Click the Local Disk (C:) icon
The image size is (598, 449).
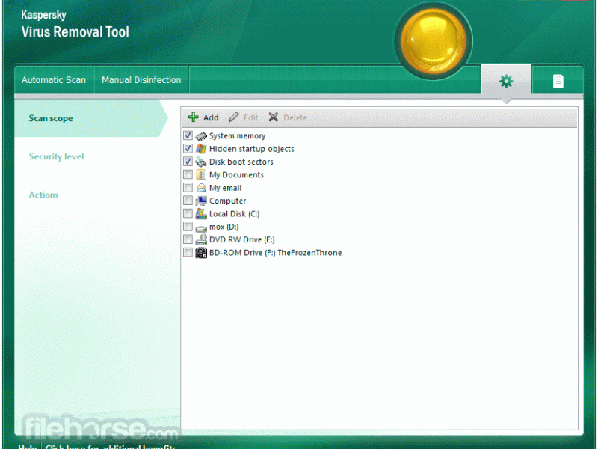(x=201, y=214)
